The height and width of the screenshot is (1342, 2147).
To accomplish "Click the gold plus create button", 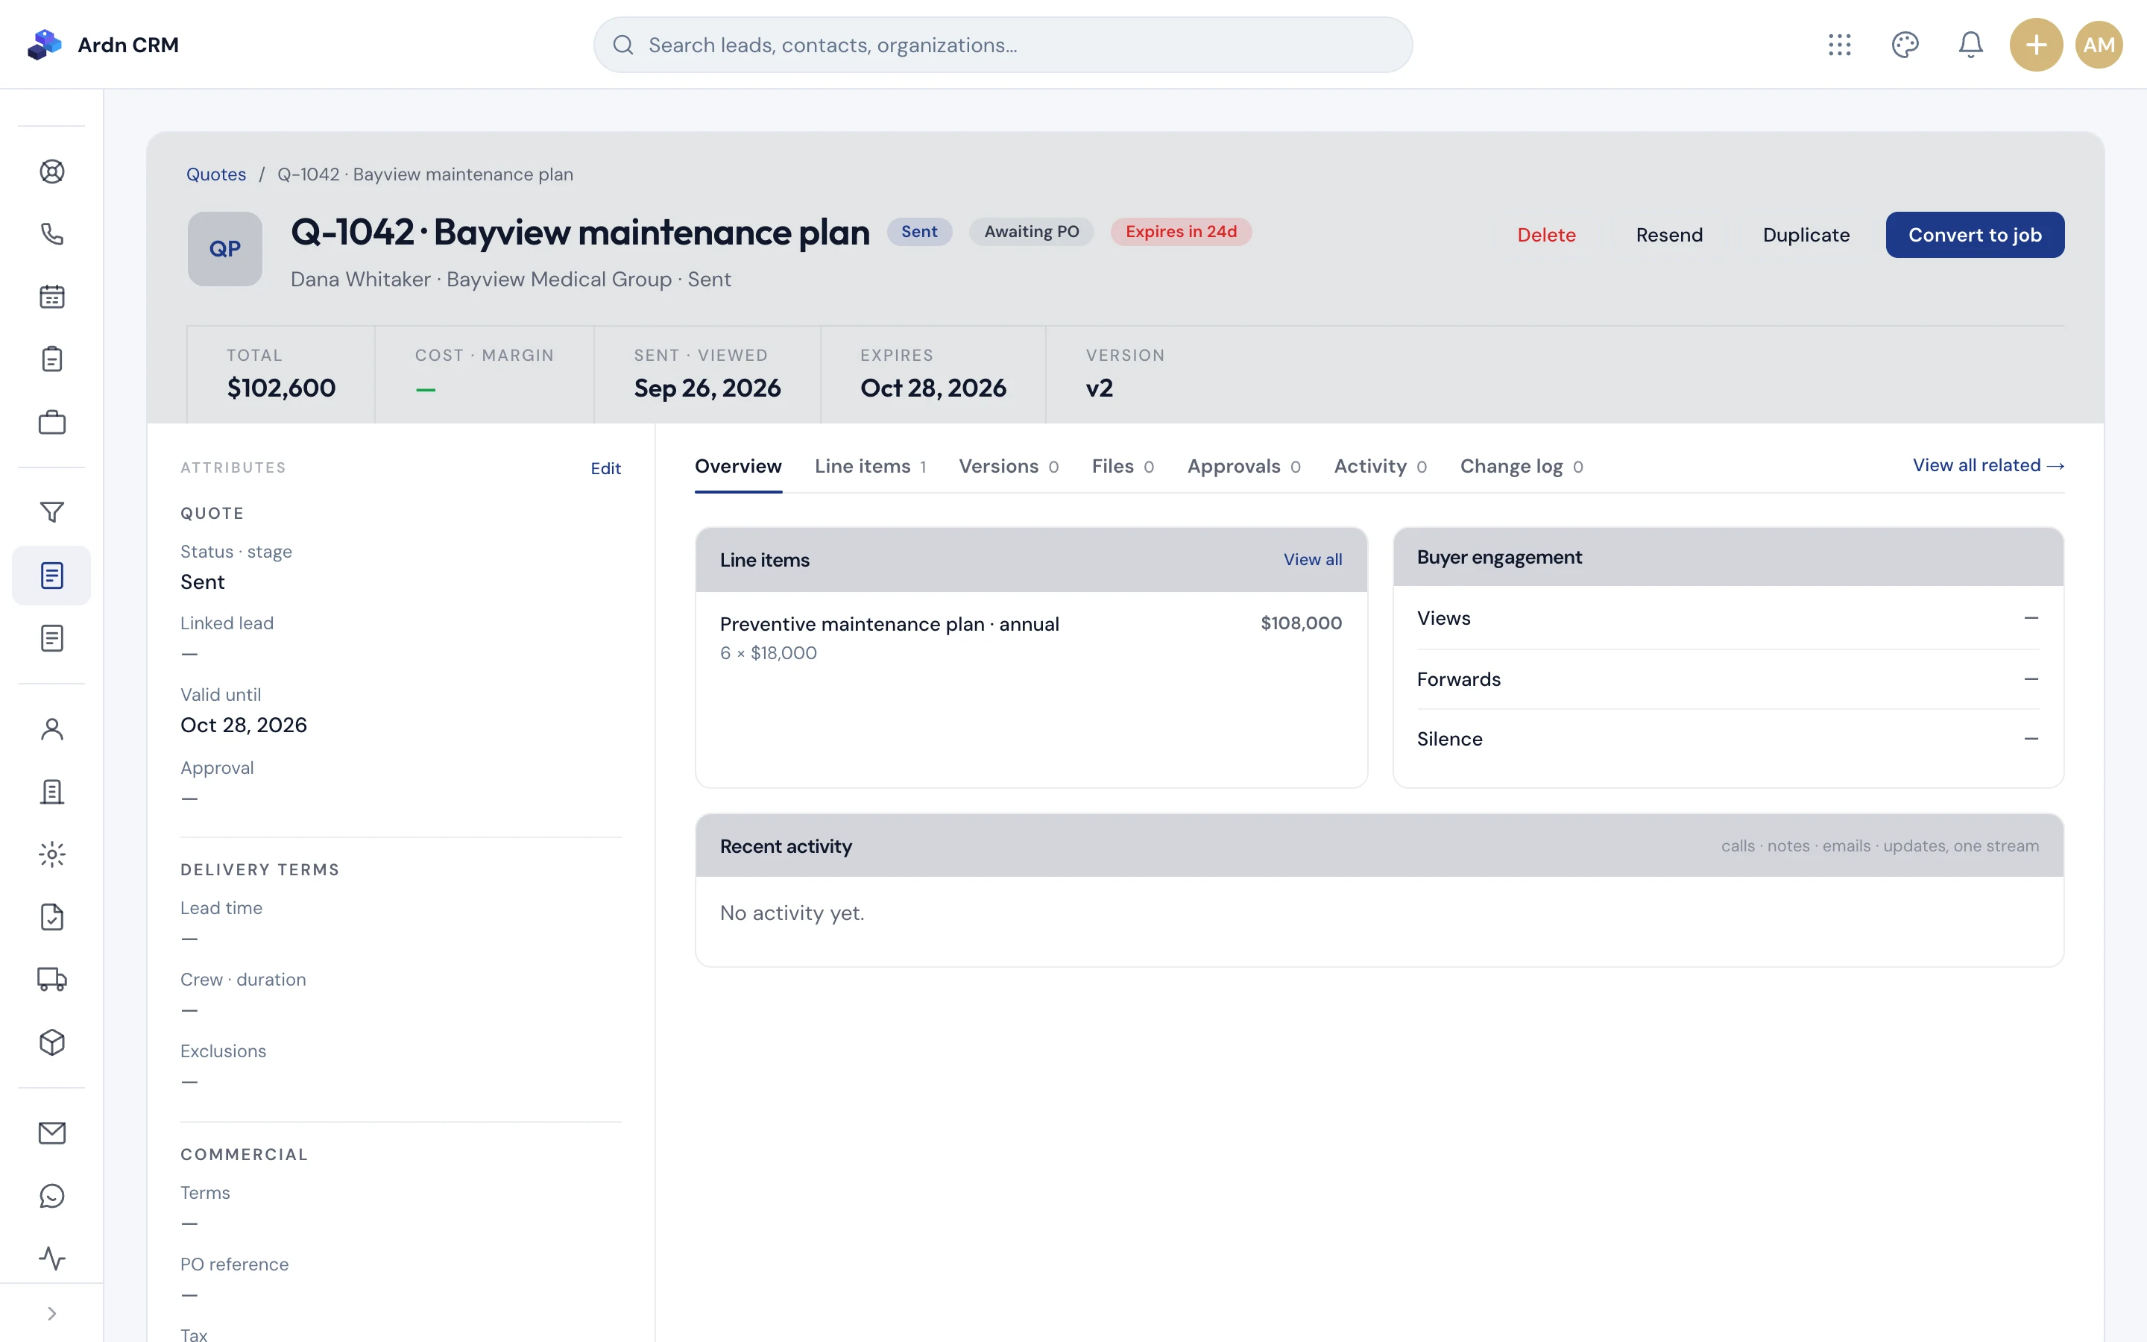I will (x=2036, y=45).
